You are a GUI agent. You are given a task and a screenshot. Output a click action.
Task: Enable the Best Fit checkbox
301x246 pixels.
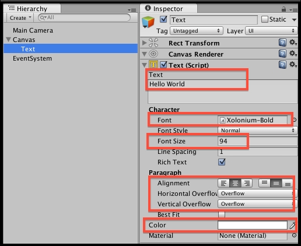tap(222, 215)
